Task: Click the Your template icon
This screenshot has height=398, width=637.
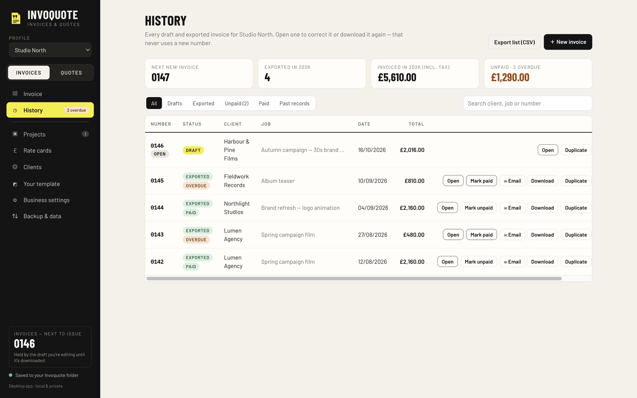Action: [x=15, y=184]
